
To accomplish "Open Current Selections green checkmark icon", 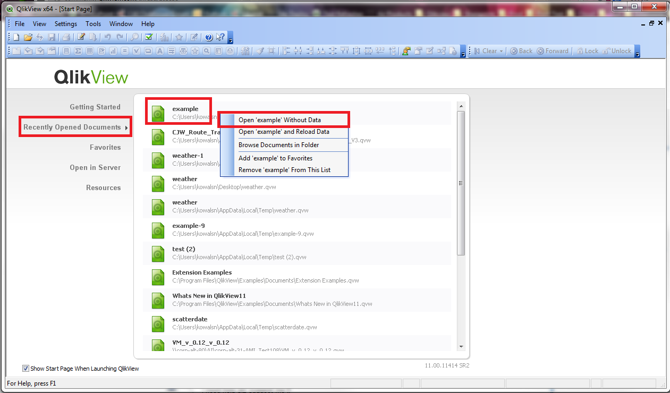I will (x=149, y=37).
